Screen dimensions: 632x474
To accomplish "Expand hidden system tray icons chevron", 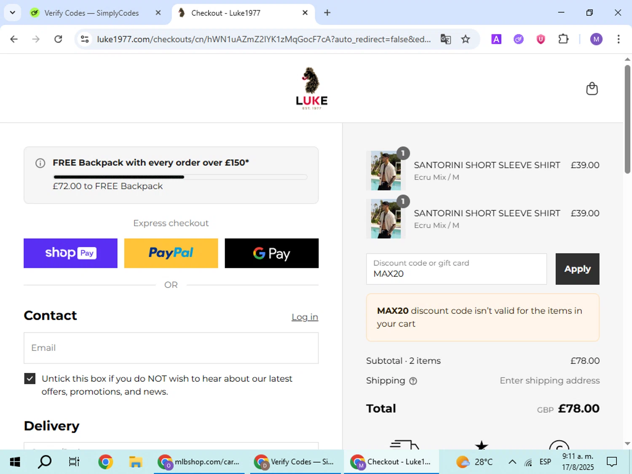I will point(512,462).
